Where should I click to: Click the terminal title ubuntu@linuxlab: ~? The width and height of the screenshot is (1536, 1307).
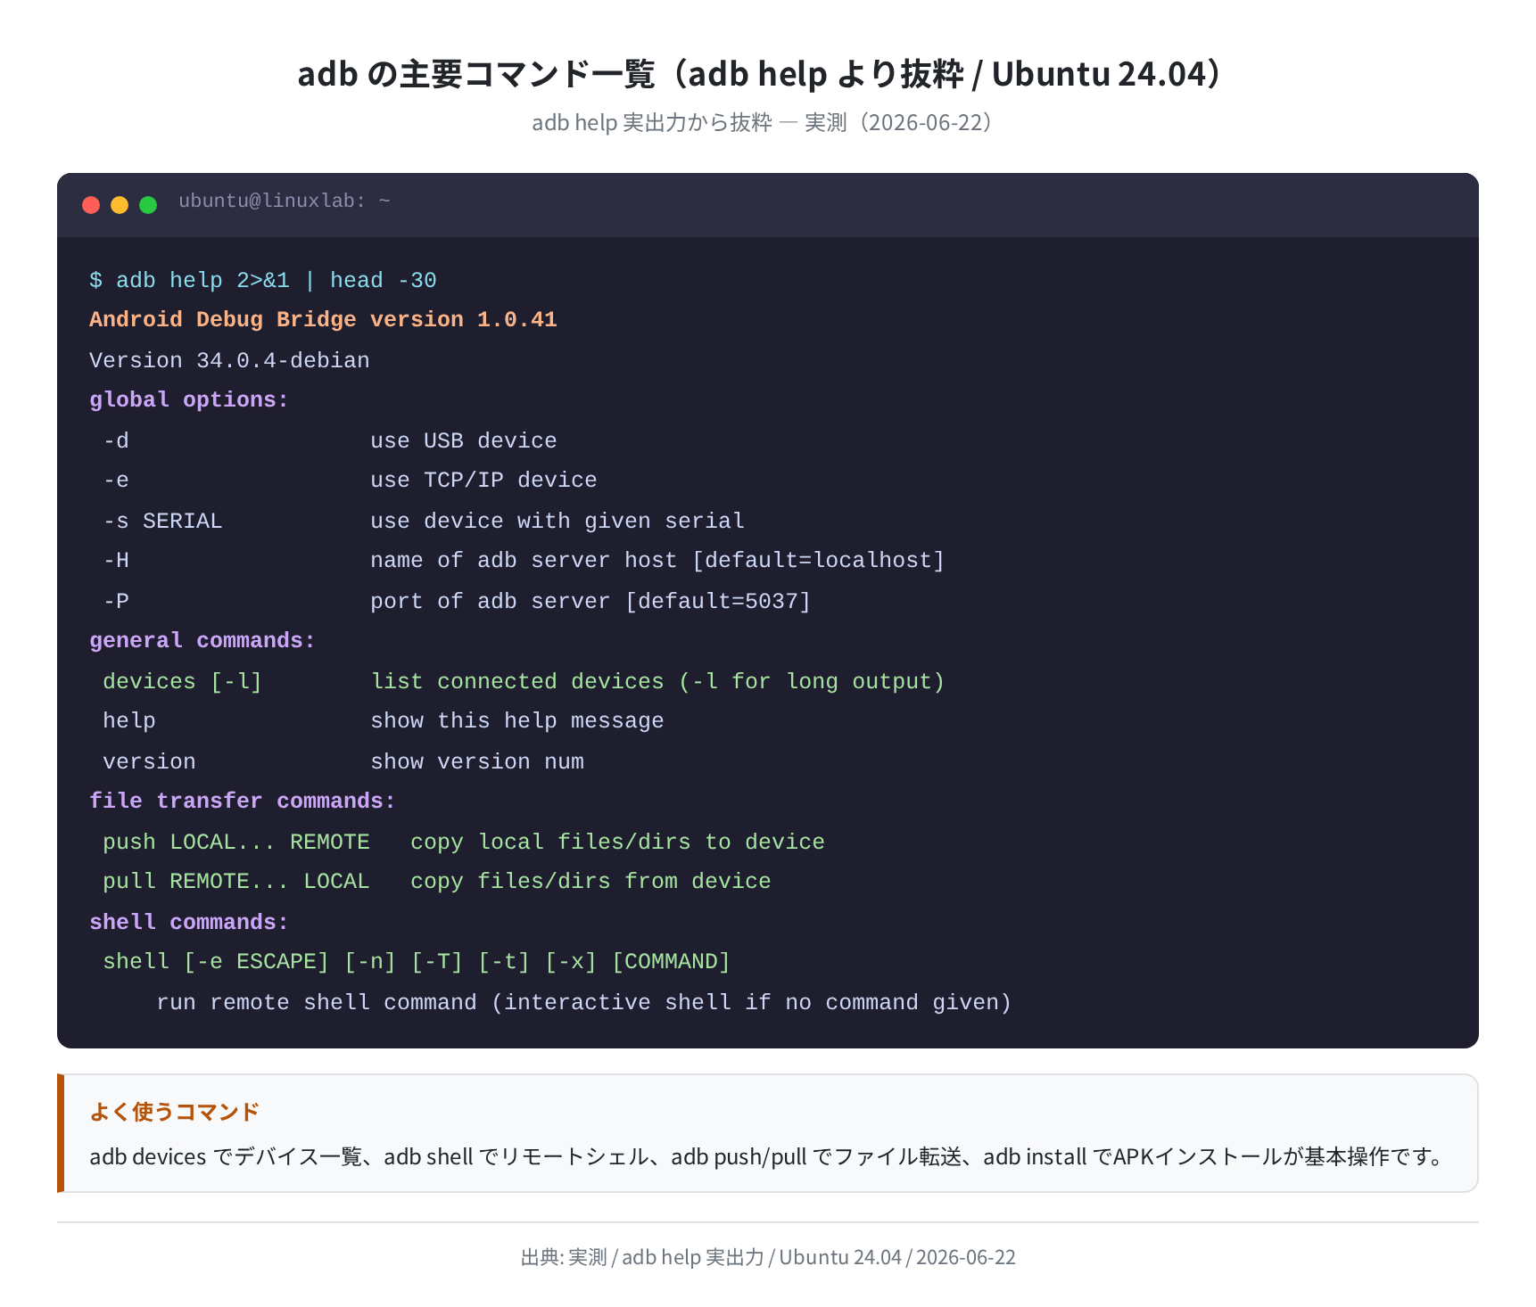(285, 201)
